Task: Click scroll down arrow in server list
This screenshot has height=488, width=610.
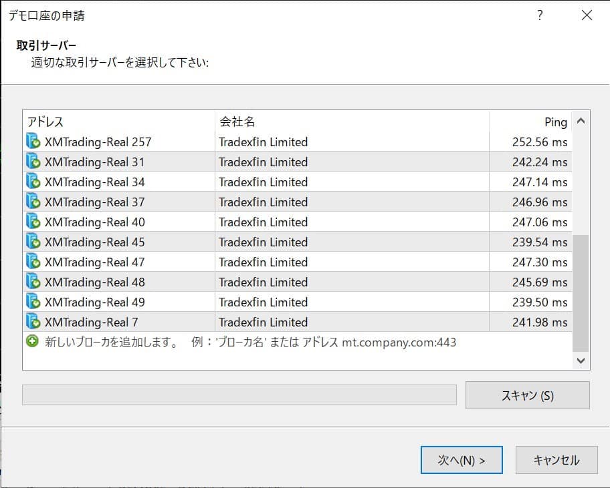Action: point(581,360)
